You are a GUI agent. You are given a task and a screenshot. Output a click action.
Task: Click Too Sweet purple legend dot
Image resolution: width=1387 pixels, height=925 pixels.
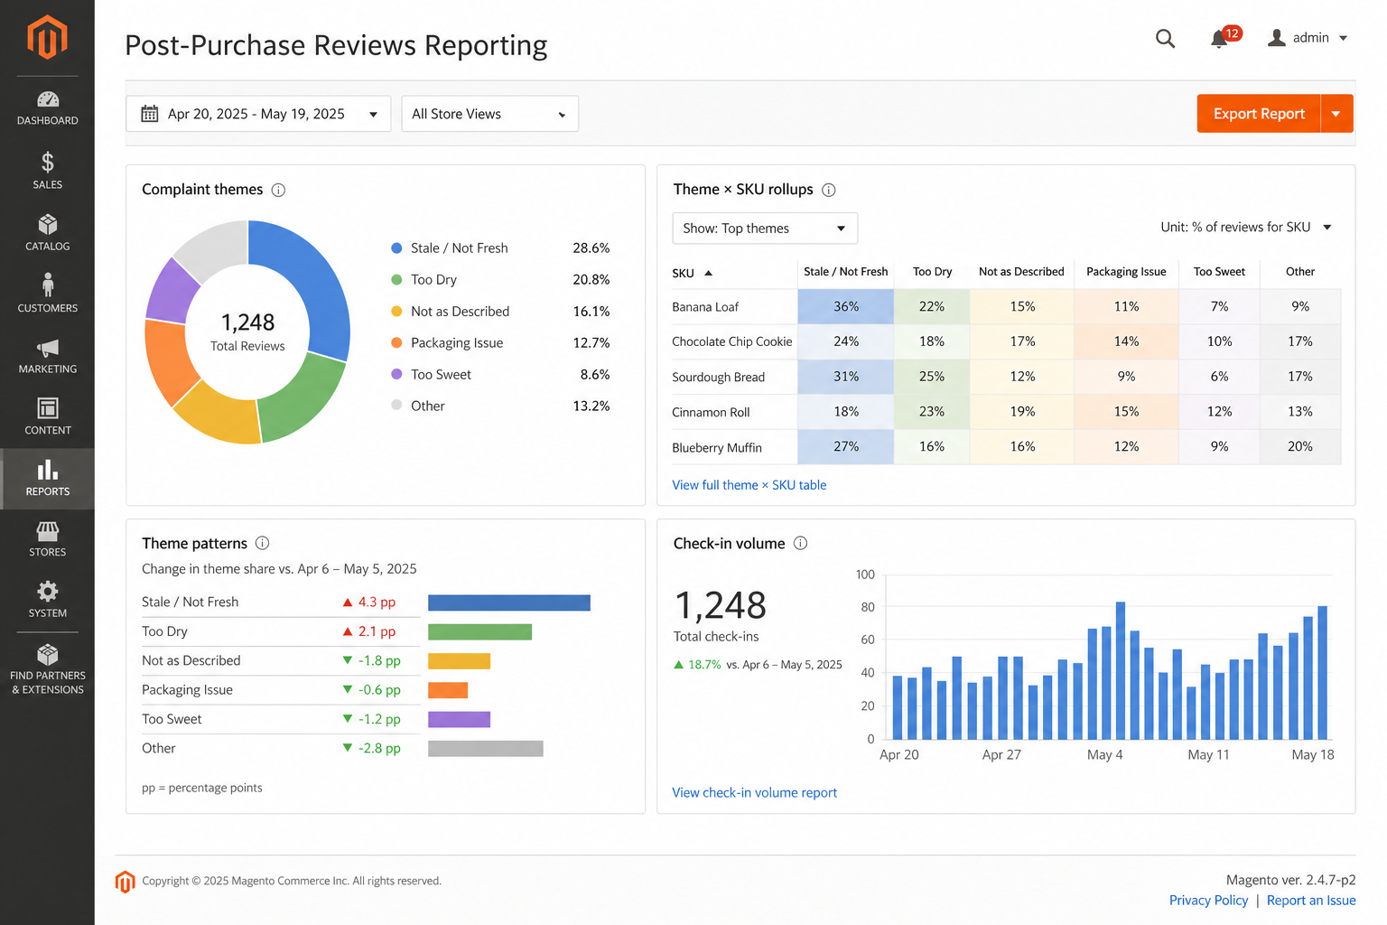tap(396, 374)
